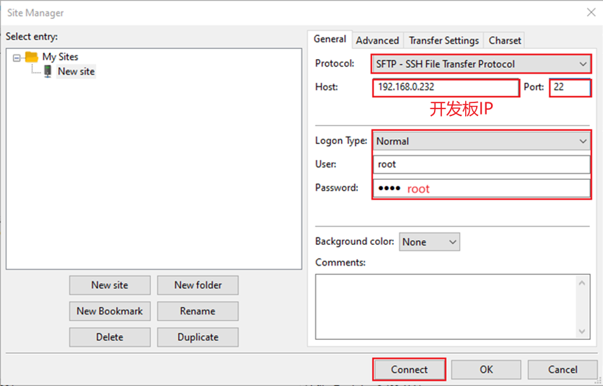This screenshot has height=386, width=603.
Task: Click the New folder button
Action: [x=198, y=286]
